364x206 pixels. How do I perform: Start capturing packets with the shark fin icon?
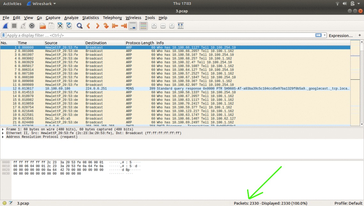click(x=5, y=26)
